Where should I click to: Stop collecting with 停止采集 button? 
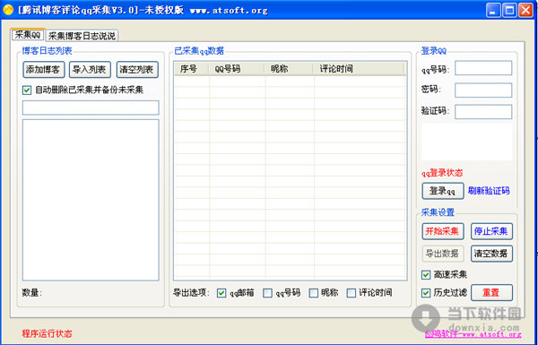[x=491, y=231]
